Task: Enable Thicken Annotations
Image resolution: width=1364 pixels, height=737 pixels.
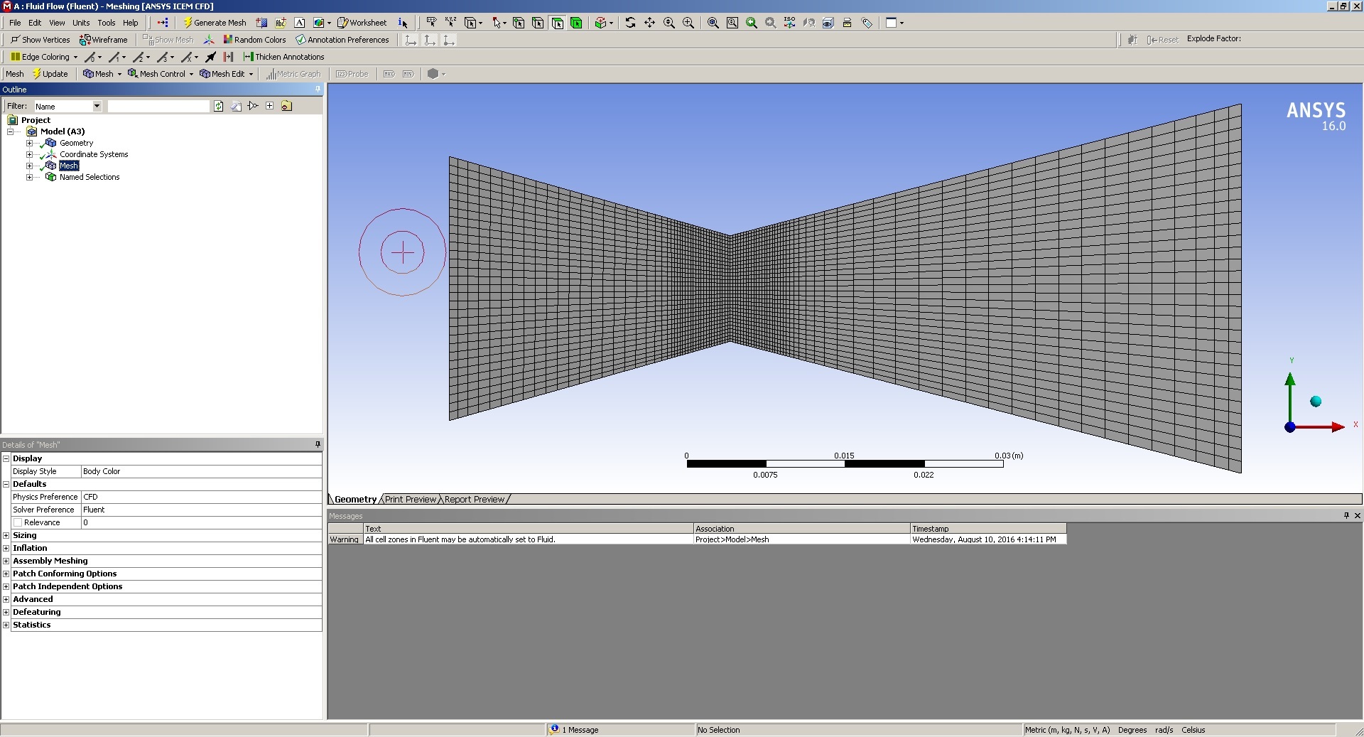Action: (x=283, y=57)
